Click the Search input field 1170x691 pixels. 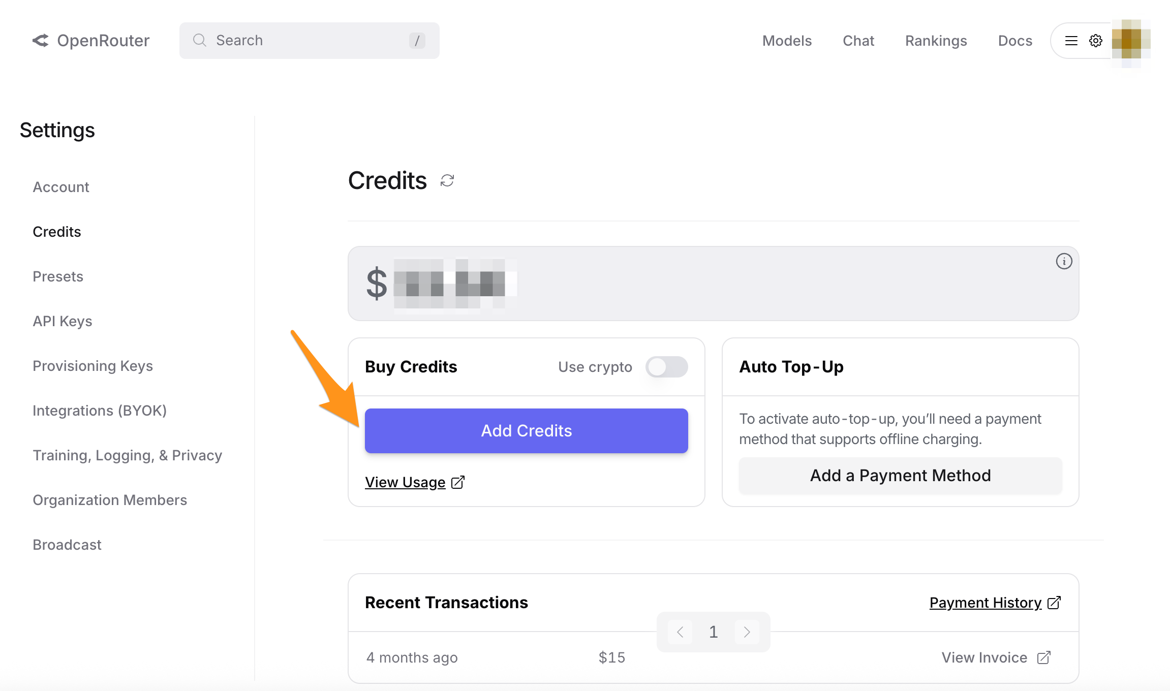(310, 41)
